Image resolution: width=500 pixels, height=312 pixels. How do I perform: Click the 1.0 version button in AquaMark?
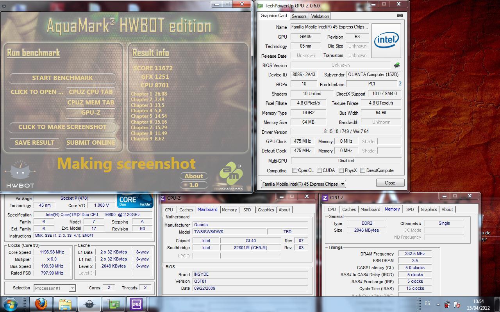coord(194,185)
